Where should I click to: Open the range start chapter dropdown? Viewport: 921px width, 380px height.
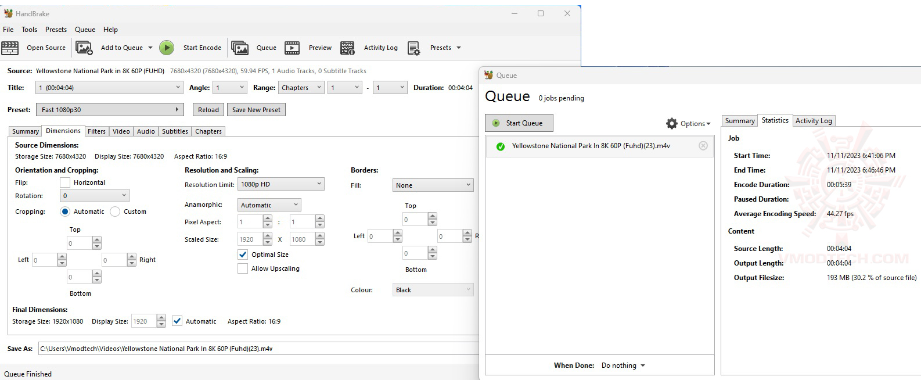click(345, 88)
